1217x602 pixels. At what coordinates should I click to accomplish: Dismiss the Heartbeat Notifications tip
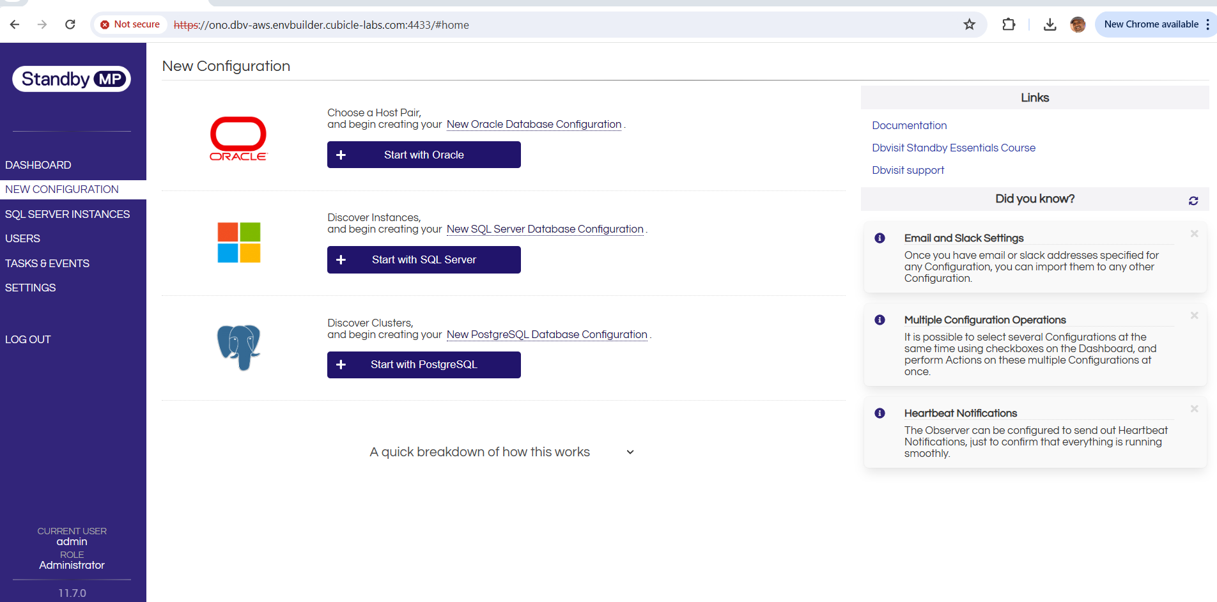[x=1194, y=409]
